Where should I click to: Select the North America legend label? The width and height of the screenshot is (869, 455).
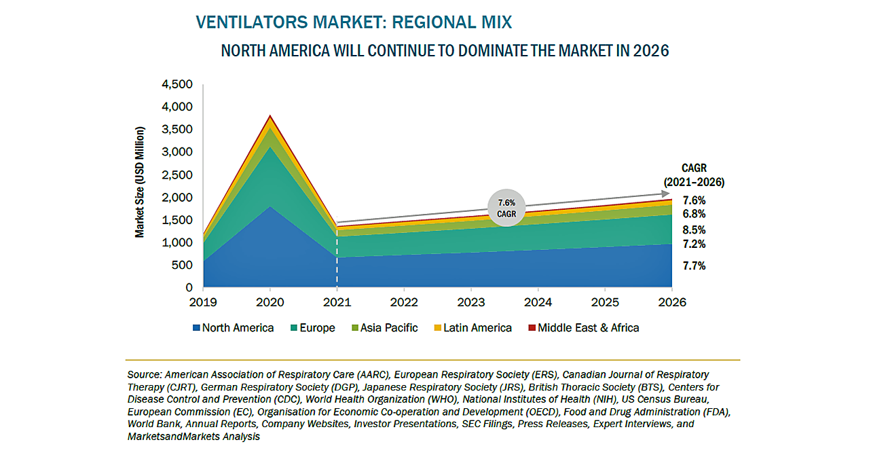pyautogui.click(x=238, y=328)
